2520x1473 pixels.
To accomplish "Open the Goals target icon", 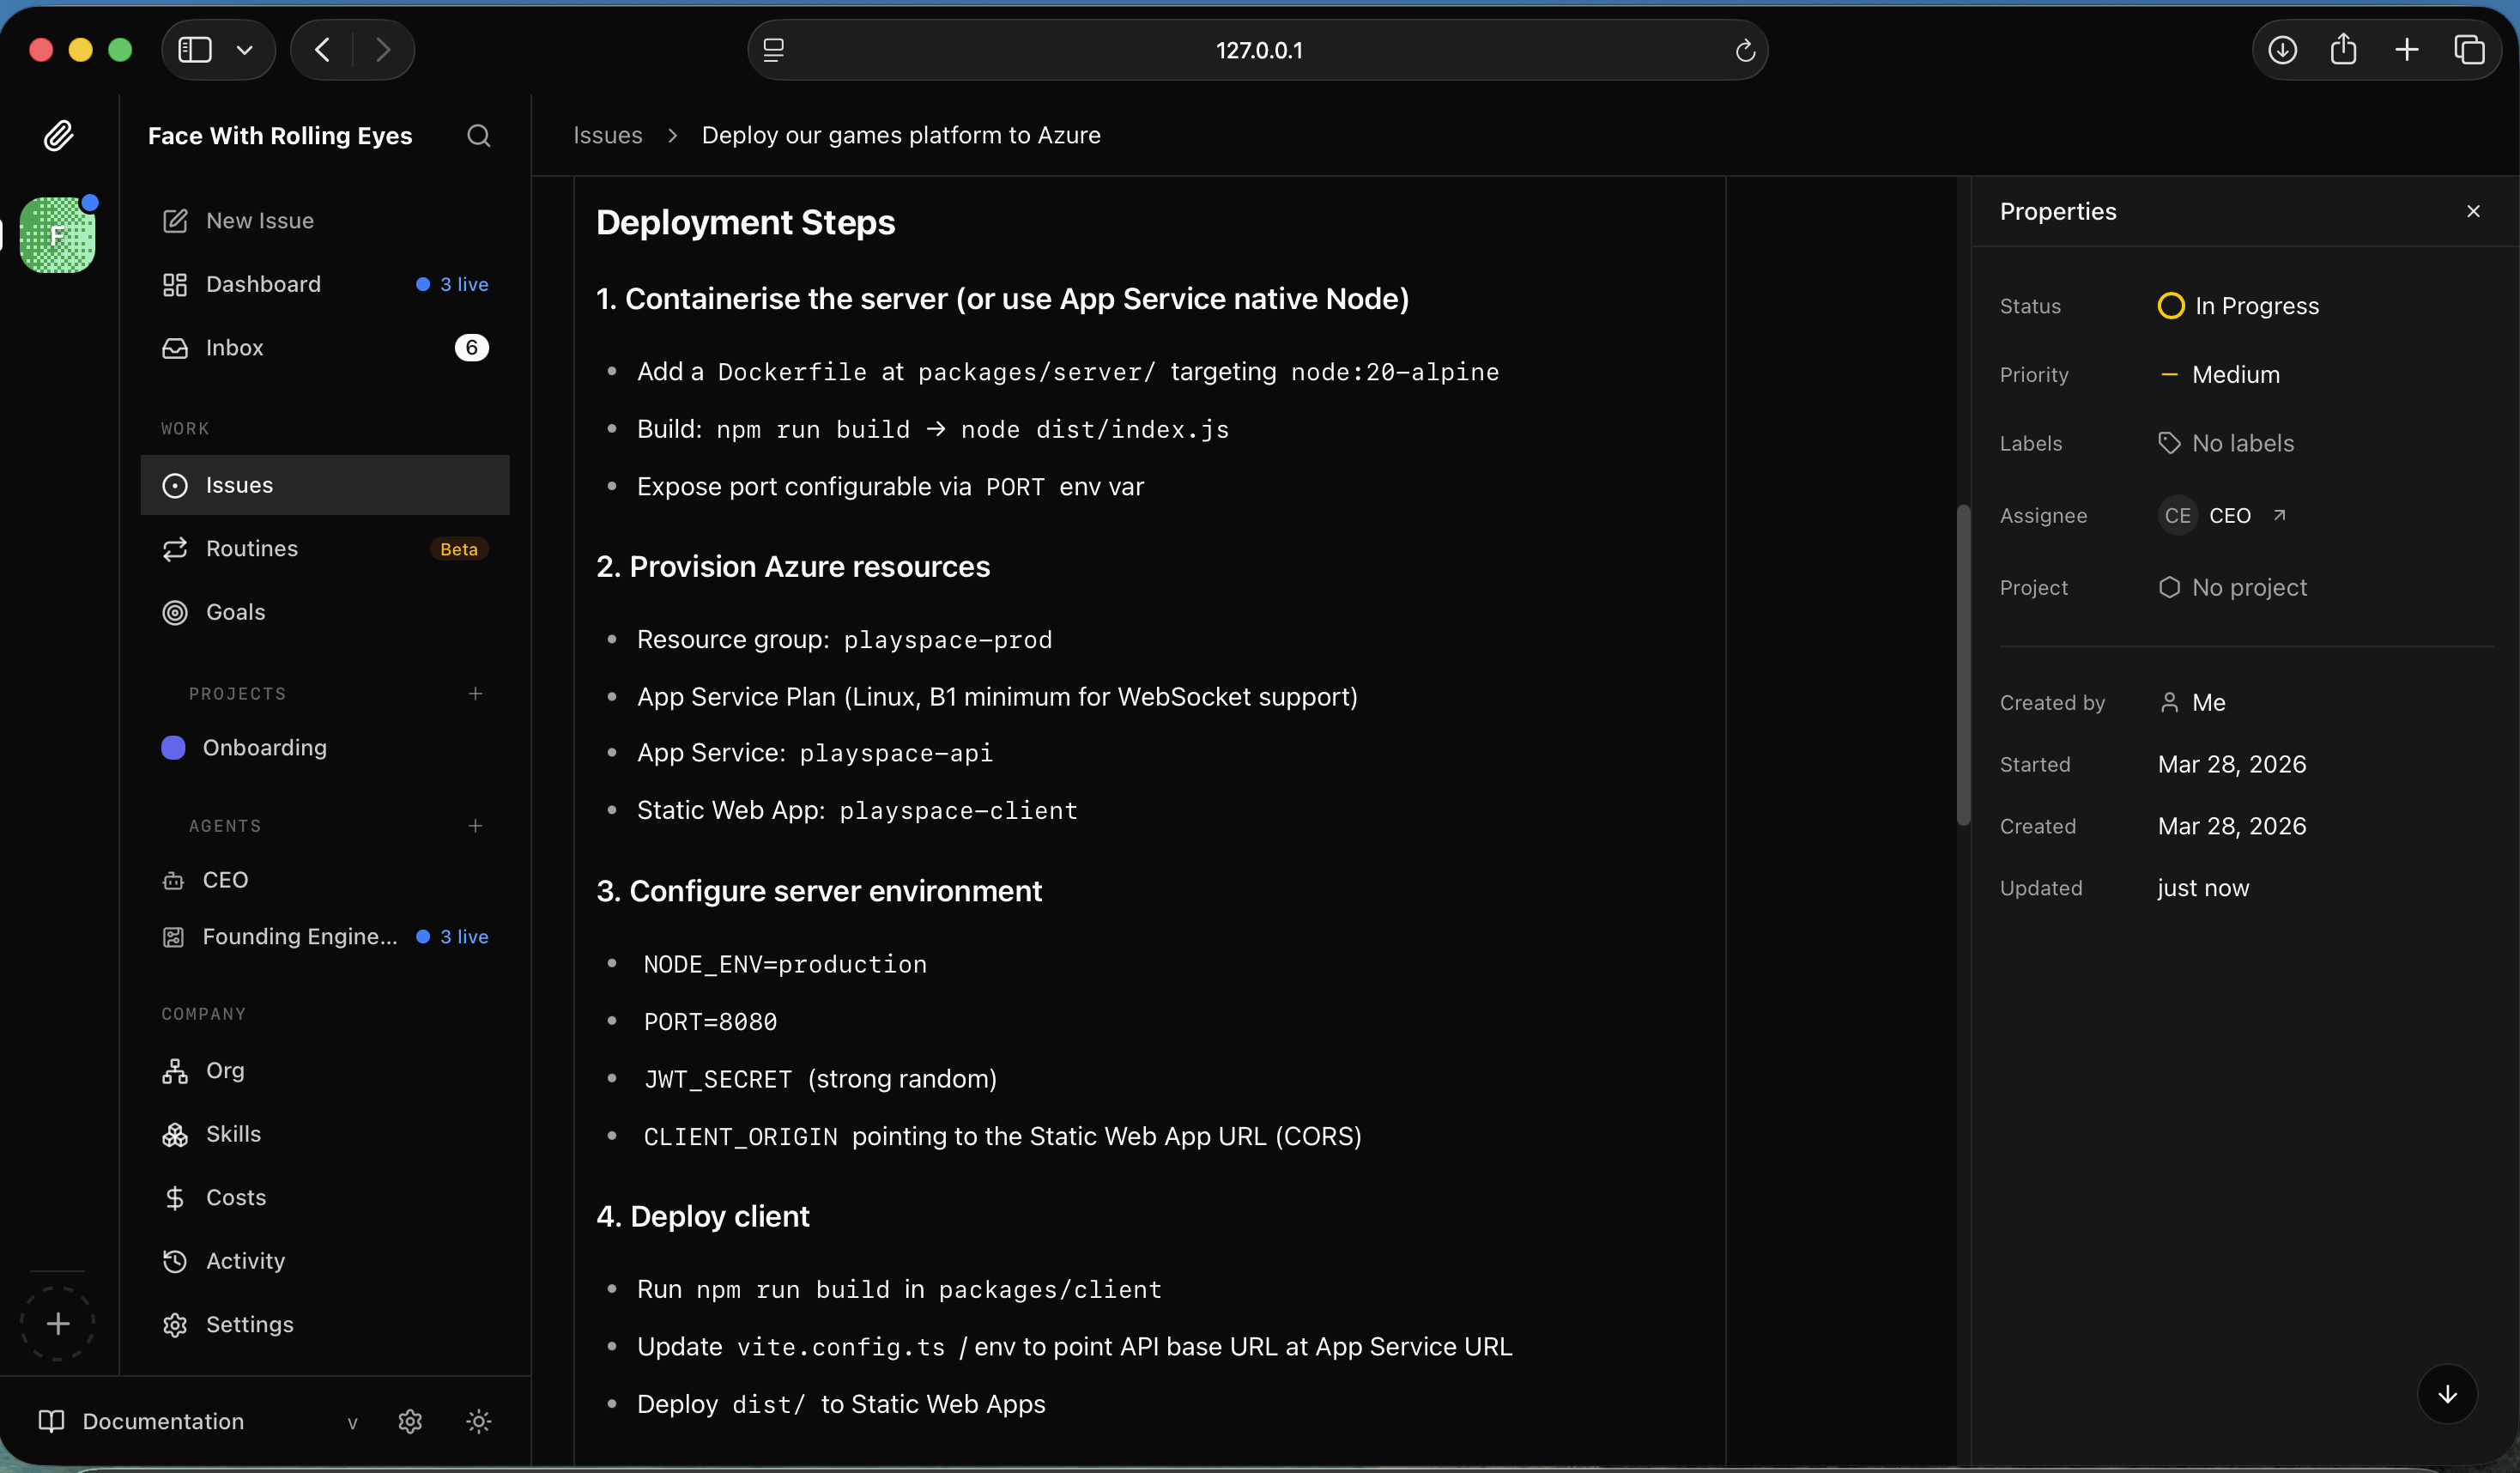I will coord(175,612).
